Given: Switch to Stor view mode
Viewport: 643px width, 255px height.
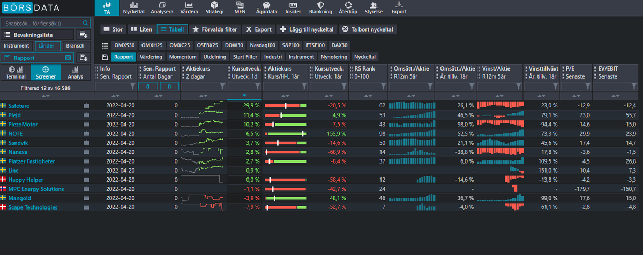Looking at the screenshot, I should coord(113,29).
